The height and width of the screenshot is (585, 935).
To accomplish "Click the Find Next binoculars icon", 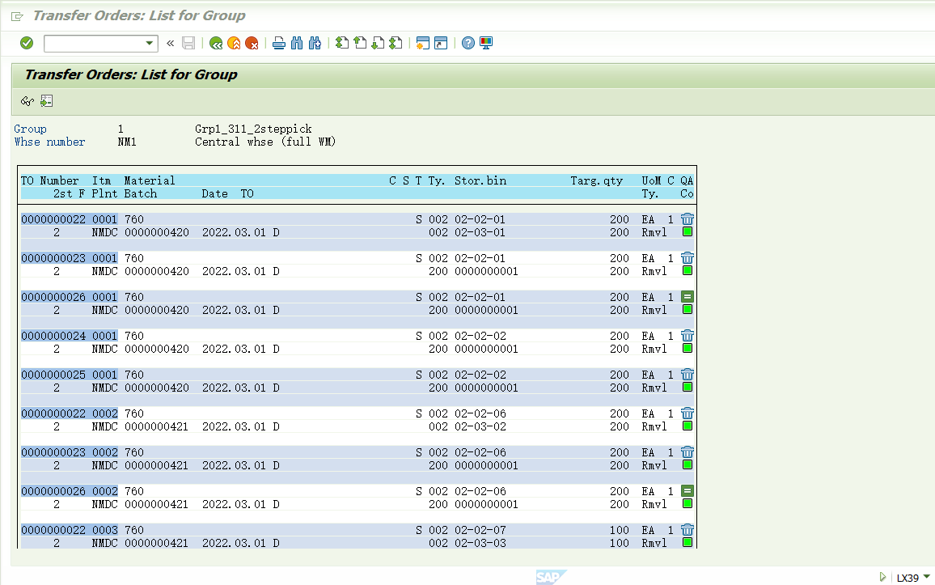I will click(x=315, y=43).
